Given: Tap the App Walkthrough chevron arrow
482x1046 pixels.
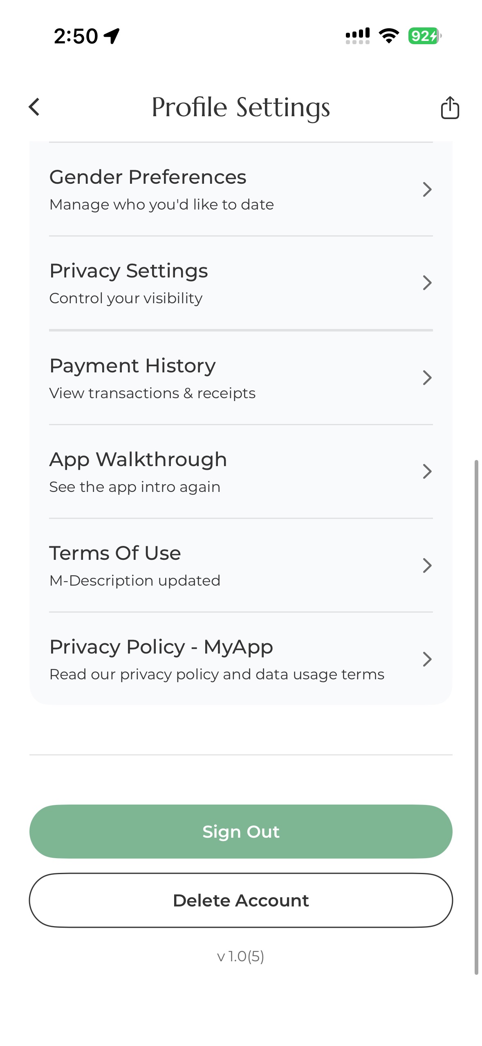Looking at the screenshot, I should coord(427,471).
